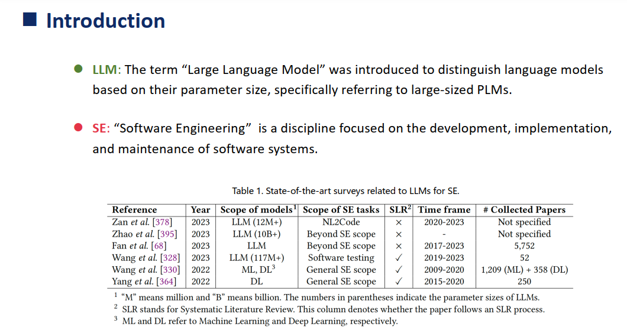627x336 pixels.
Task: Click "General SE scope" in Yang row
Action: click(341, 281)
